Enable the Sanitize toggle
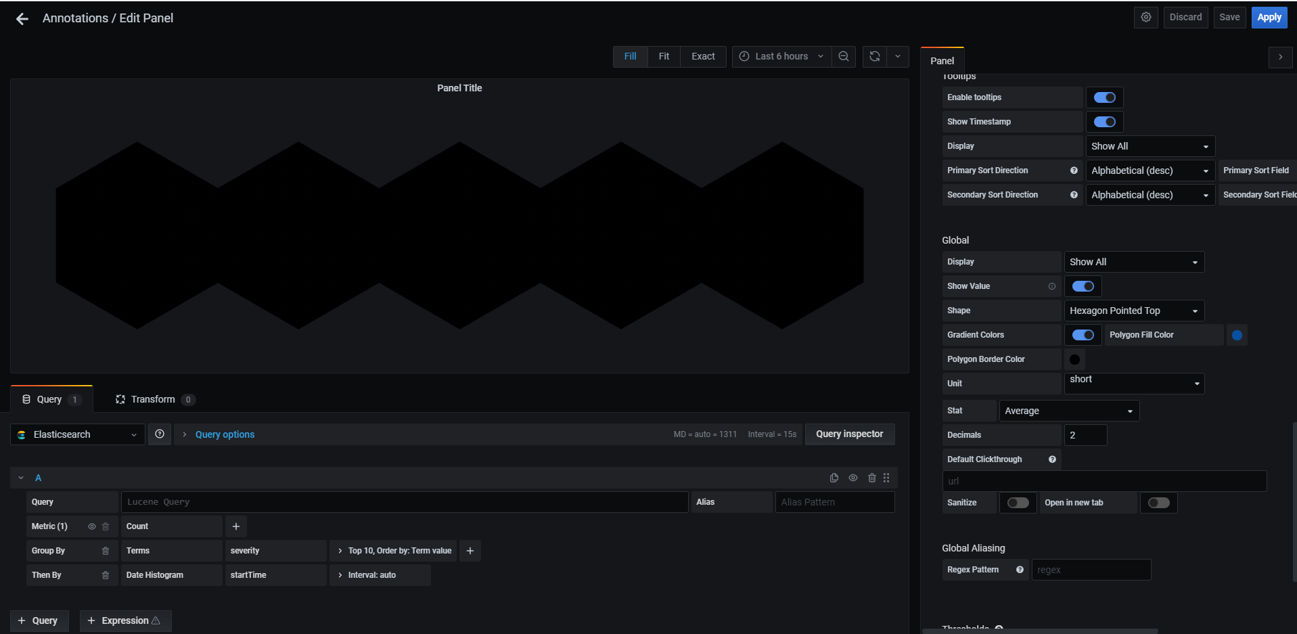Screen dimensions: 1297x634 coord(1018,502)
